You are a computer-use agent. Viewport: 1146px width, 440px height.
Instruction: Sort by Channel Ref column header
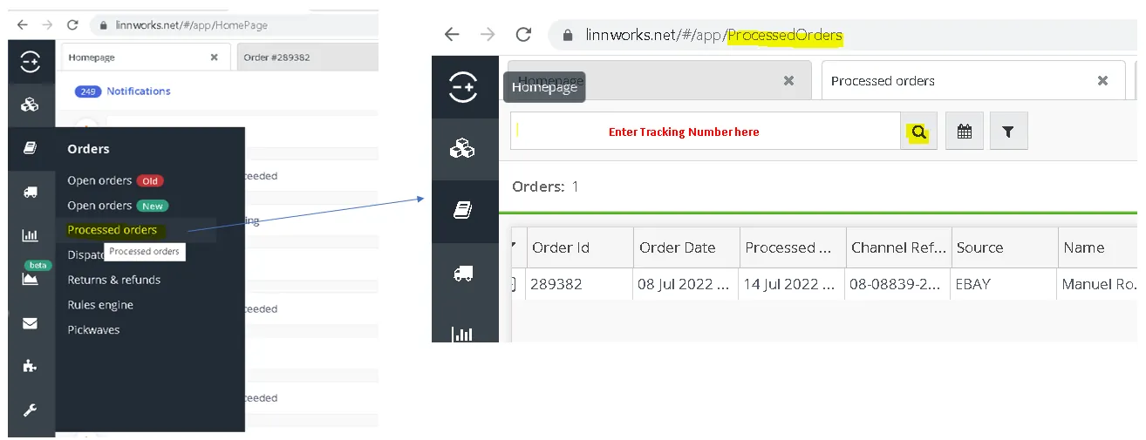coord(898,247)
